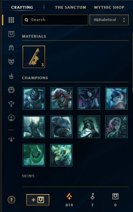The height and width of the screenshot is (212, 133).
Task: Filter loot by eternals flame icon
Action: point(11,76)
